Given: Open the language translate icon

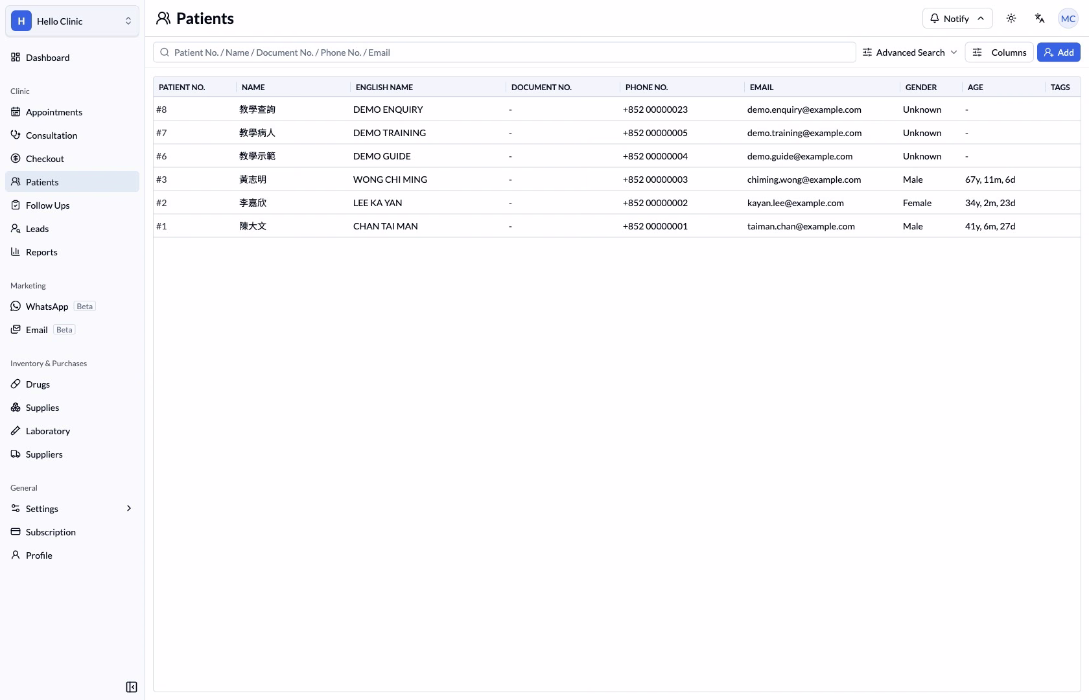Looking at the screenshot, I should click(1040, 18).
